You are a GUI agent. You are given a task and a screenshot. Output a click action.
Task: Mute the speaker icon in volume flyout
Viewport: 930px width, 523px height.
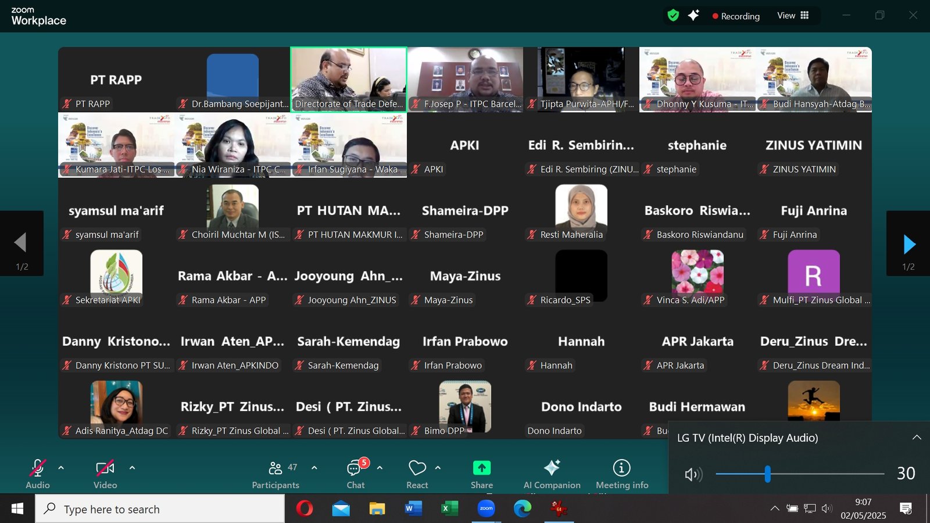693,475
